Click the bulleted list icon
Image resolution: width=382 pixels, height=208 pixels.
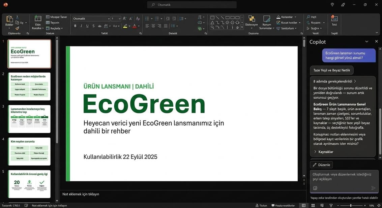pyautogui.click(x=147, y=19)
